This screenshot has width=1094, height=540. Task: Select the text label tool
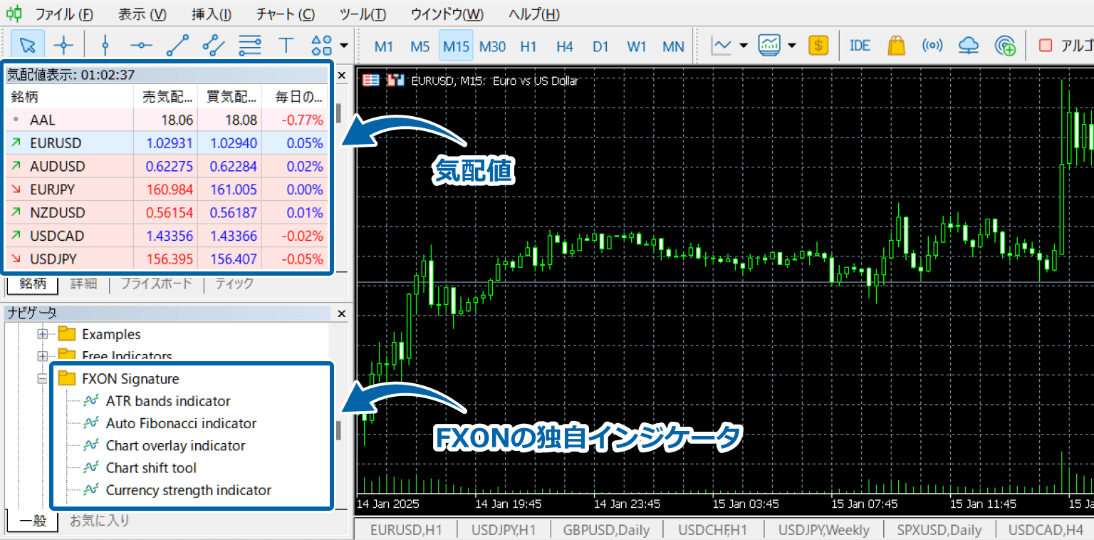[286, 46]
